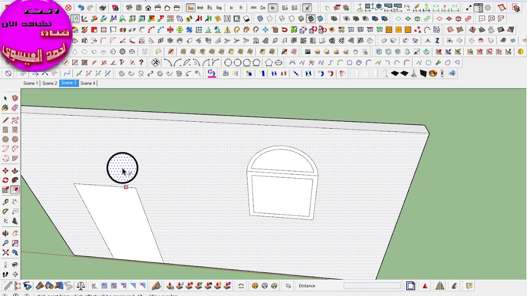527x296 pixels.
Task: Toggle Meters unit button
Action: [x=273, y=8]
